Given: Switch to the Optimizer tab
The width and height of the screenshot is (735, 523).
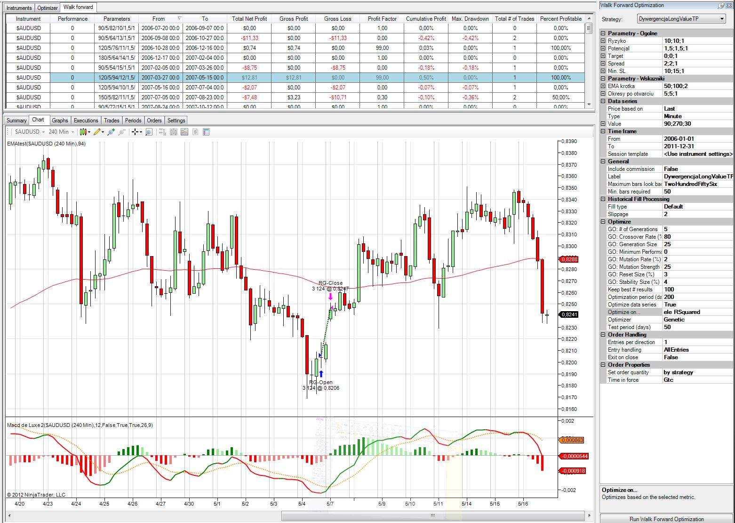Looking at the screenshot, I should pyautogui.click(x=47, y=8).
